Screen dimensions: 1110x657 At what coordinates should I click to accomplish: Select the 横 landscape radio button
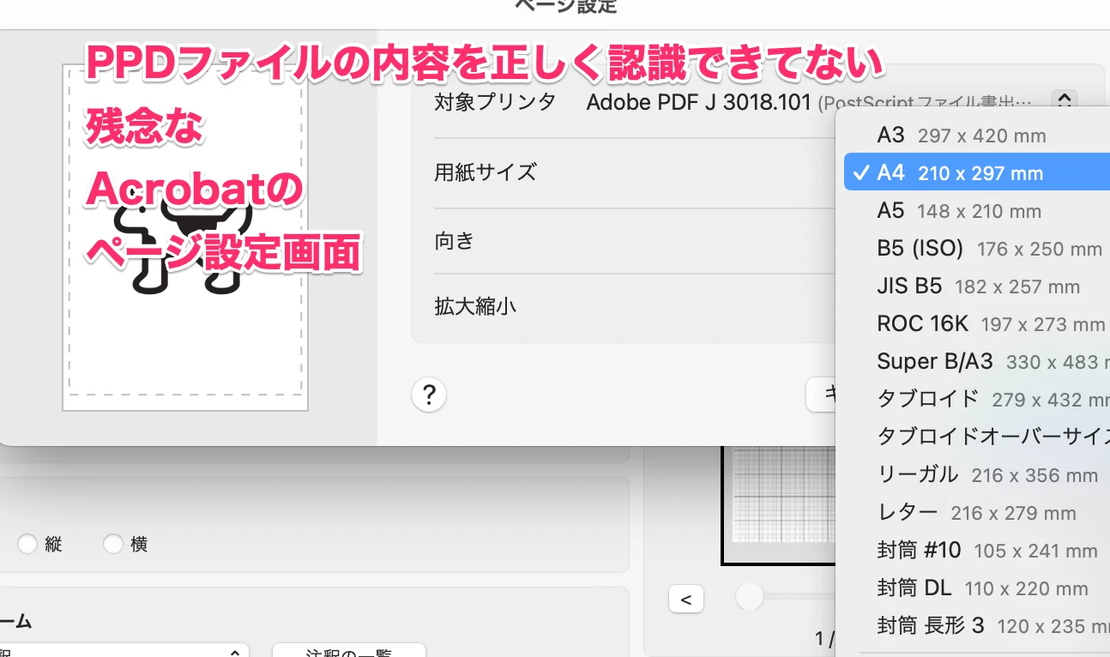113,544
